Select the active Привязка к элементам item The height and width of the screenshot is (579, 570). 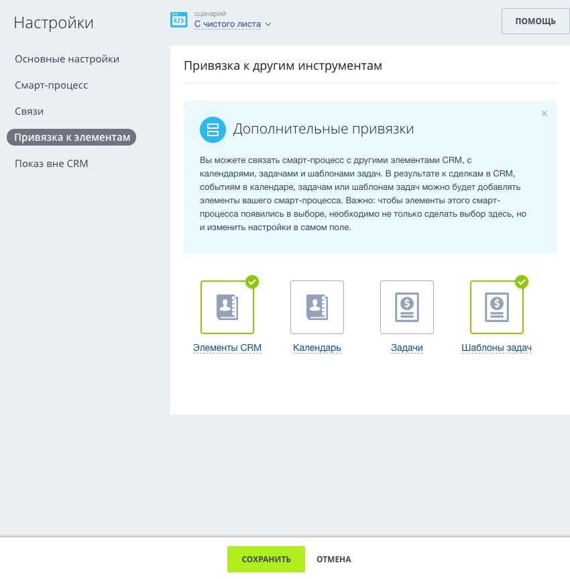coord(72,138)
